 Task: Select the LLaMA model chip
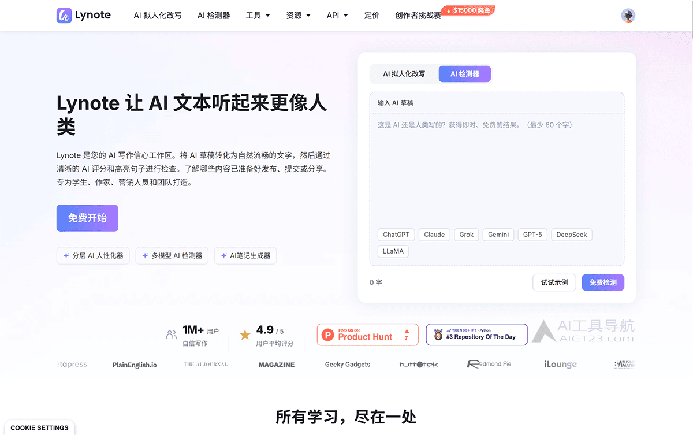393,251
